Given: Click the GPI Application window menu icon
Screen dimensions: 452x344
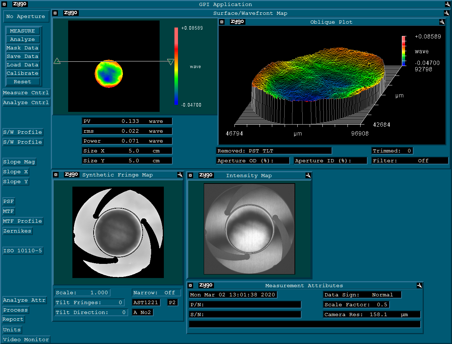Looking at the screenshot, I should (4, 4).
